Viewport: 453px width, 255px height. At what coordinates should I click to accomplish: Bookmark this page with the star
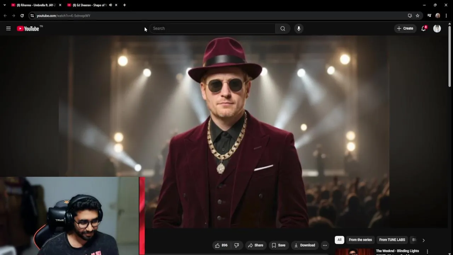click(418, 16)
